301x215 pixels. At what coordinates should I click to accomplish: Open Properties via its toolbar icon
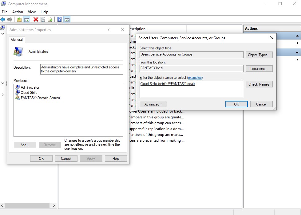[x=42, y=19]
